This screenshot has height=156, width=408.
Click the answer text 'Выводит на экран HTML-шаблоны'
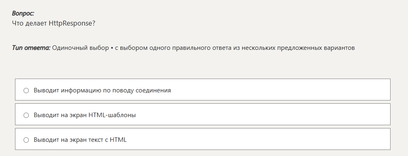(85, 115)
